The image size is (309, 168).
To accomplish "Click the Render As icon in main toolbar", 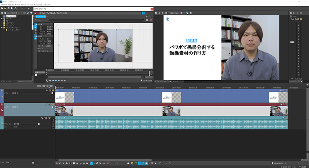I will [12, 8].
